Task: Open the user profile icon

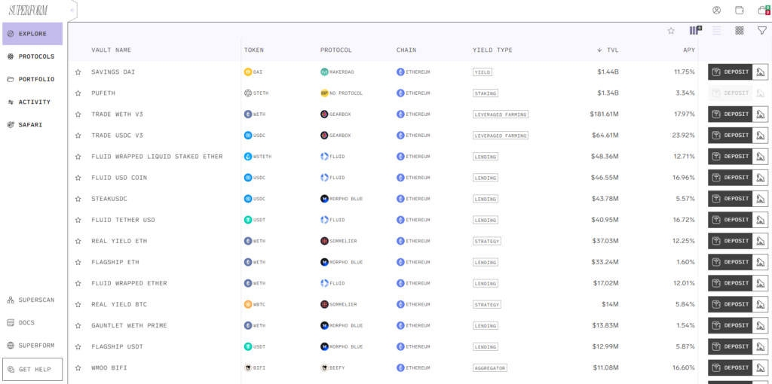Action: (x=716, y=10)
